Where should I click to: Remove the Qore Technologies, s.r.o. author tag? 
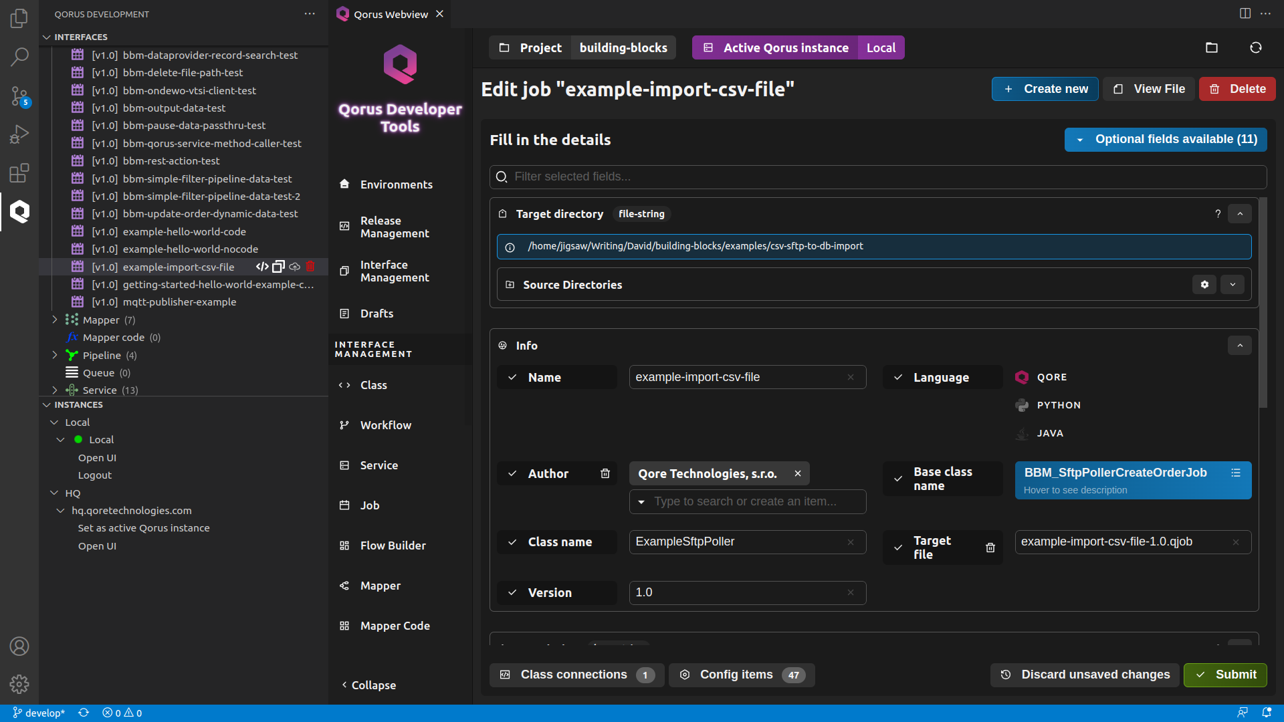point(798,473)
